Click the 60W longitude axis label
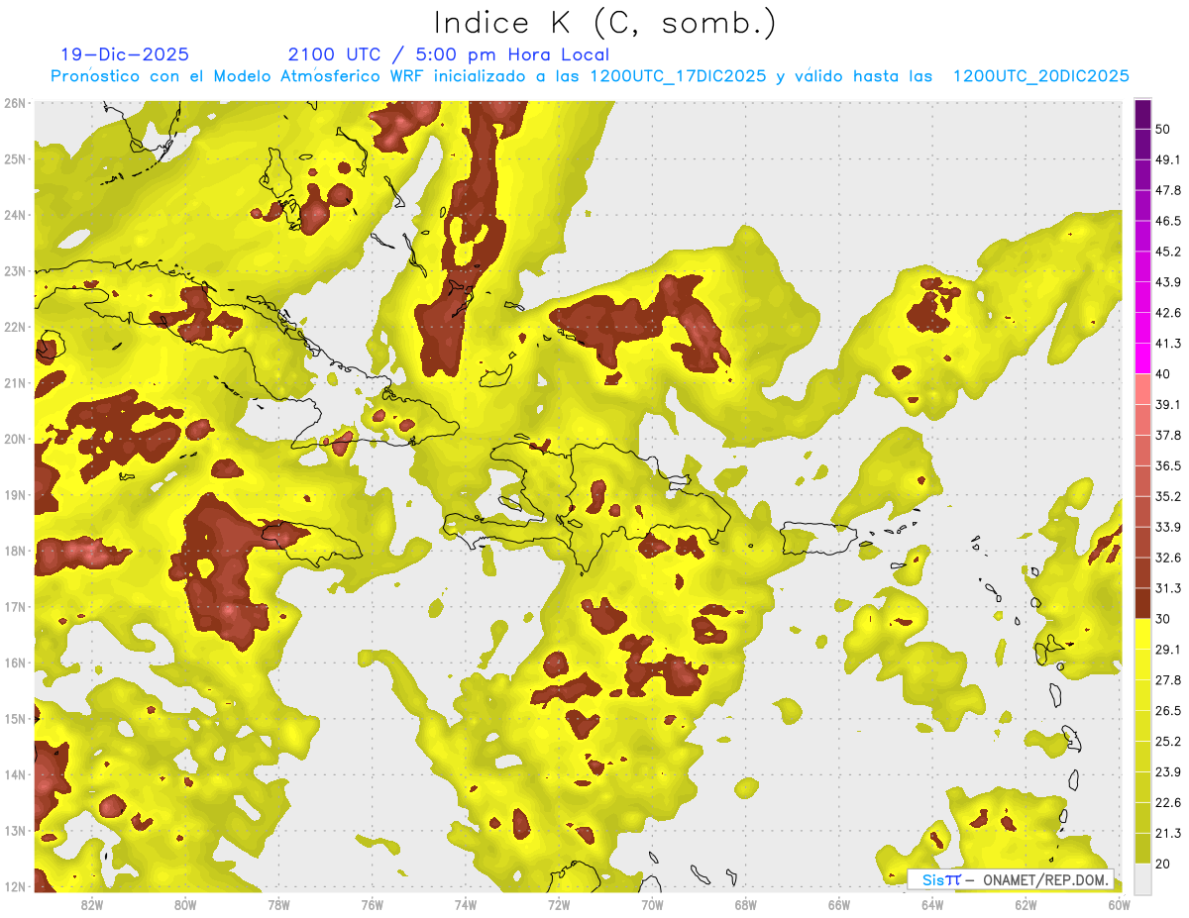The height and width of the screenshot is (918, 1189). point(1119,904)
